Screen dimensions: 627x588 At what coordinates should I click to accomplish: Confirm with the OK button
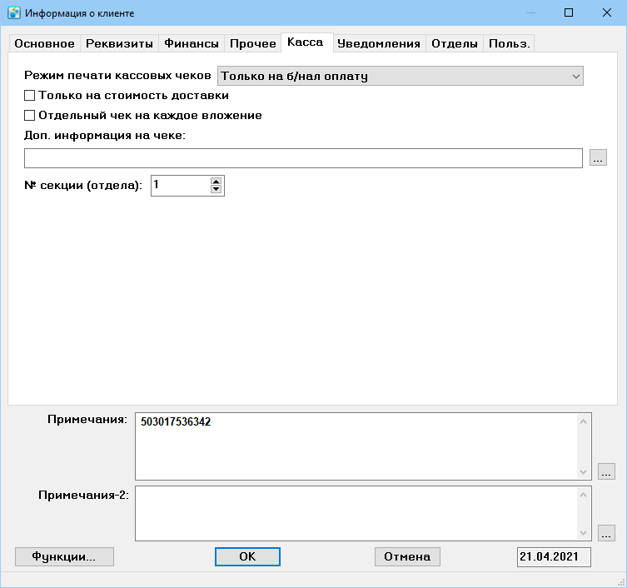[247, 557]
